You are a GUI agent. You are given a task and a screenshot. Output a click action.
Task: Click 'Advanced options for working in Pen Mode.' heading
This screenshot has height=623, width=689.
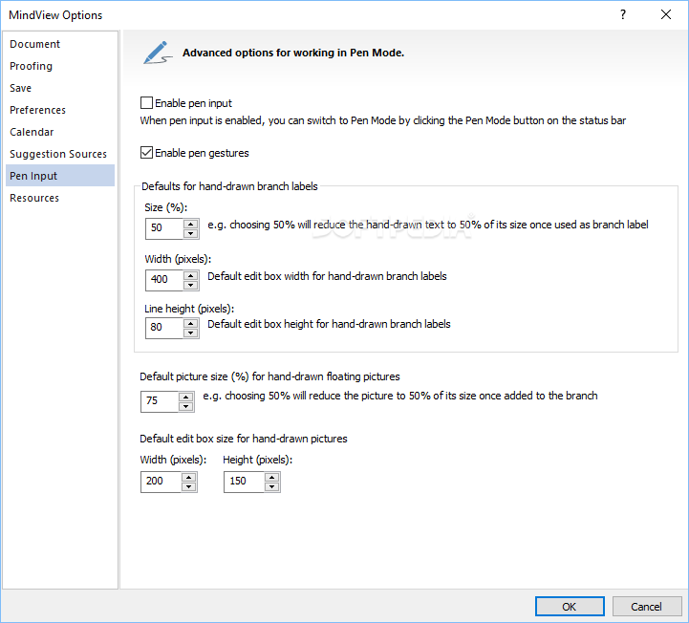point(293,53)
